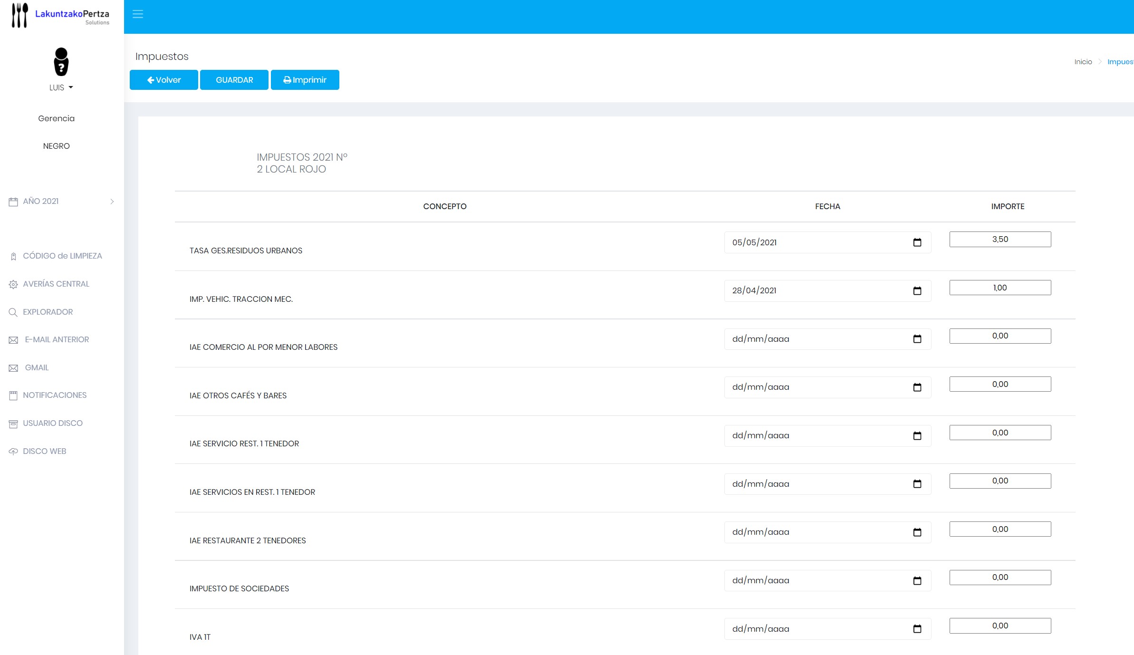Open AVERÍAS CENTRAL sidebar item
The height and width of the screenshot is (655, 1134).
click(56, 284)
